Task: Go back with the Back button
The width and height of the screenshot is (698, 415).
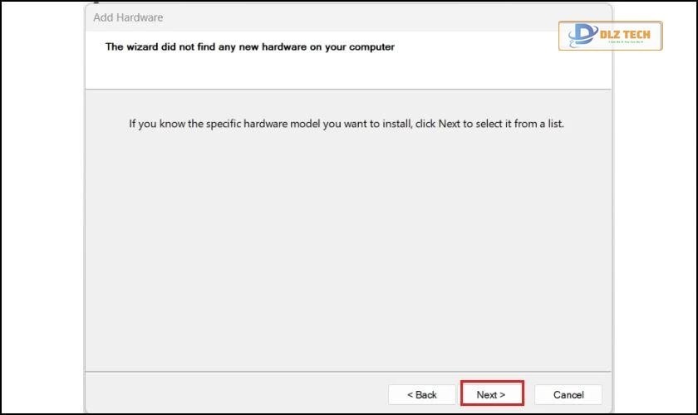Action: coord(421,394)
